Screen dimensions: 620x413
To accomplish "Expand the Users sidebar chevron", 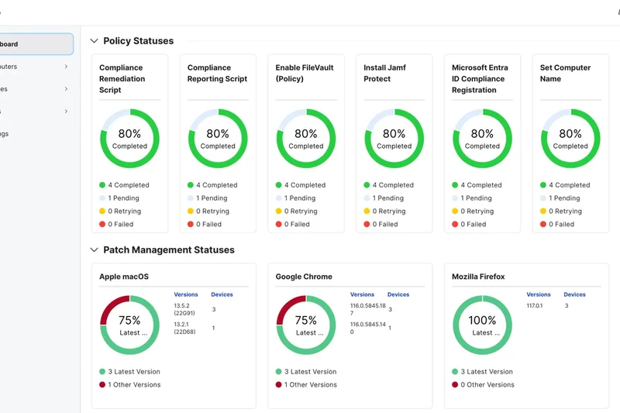I will pos(66,112).
